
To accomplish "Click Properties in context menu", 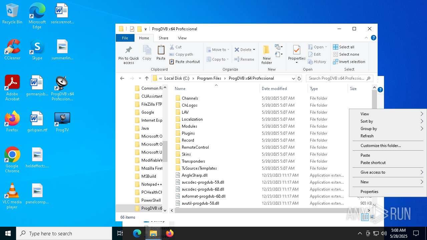I will pyautogui.click(x=388, y=192).
